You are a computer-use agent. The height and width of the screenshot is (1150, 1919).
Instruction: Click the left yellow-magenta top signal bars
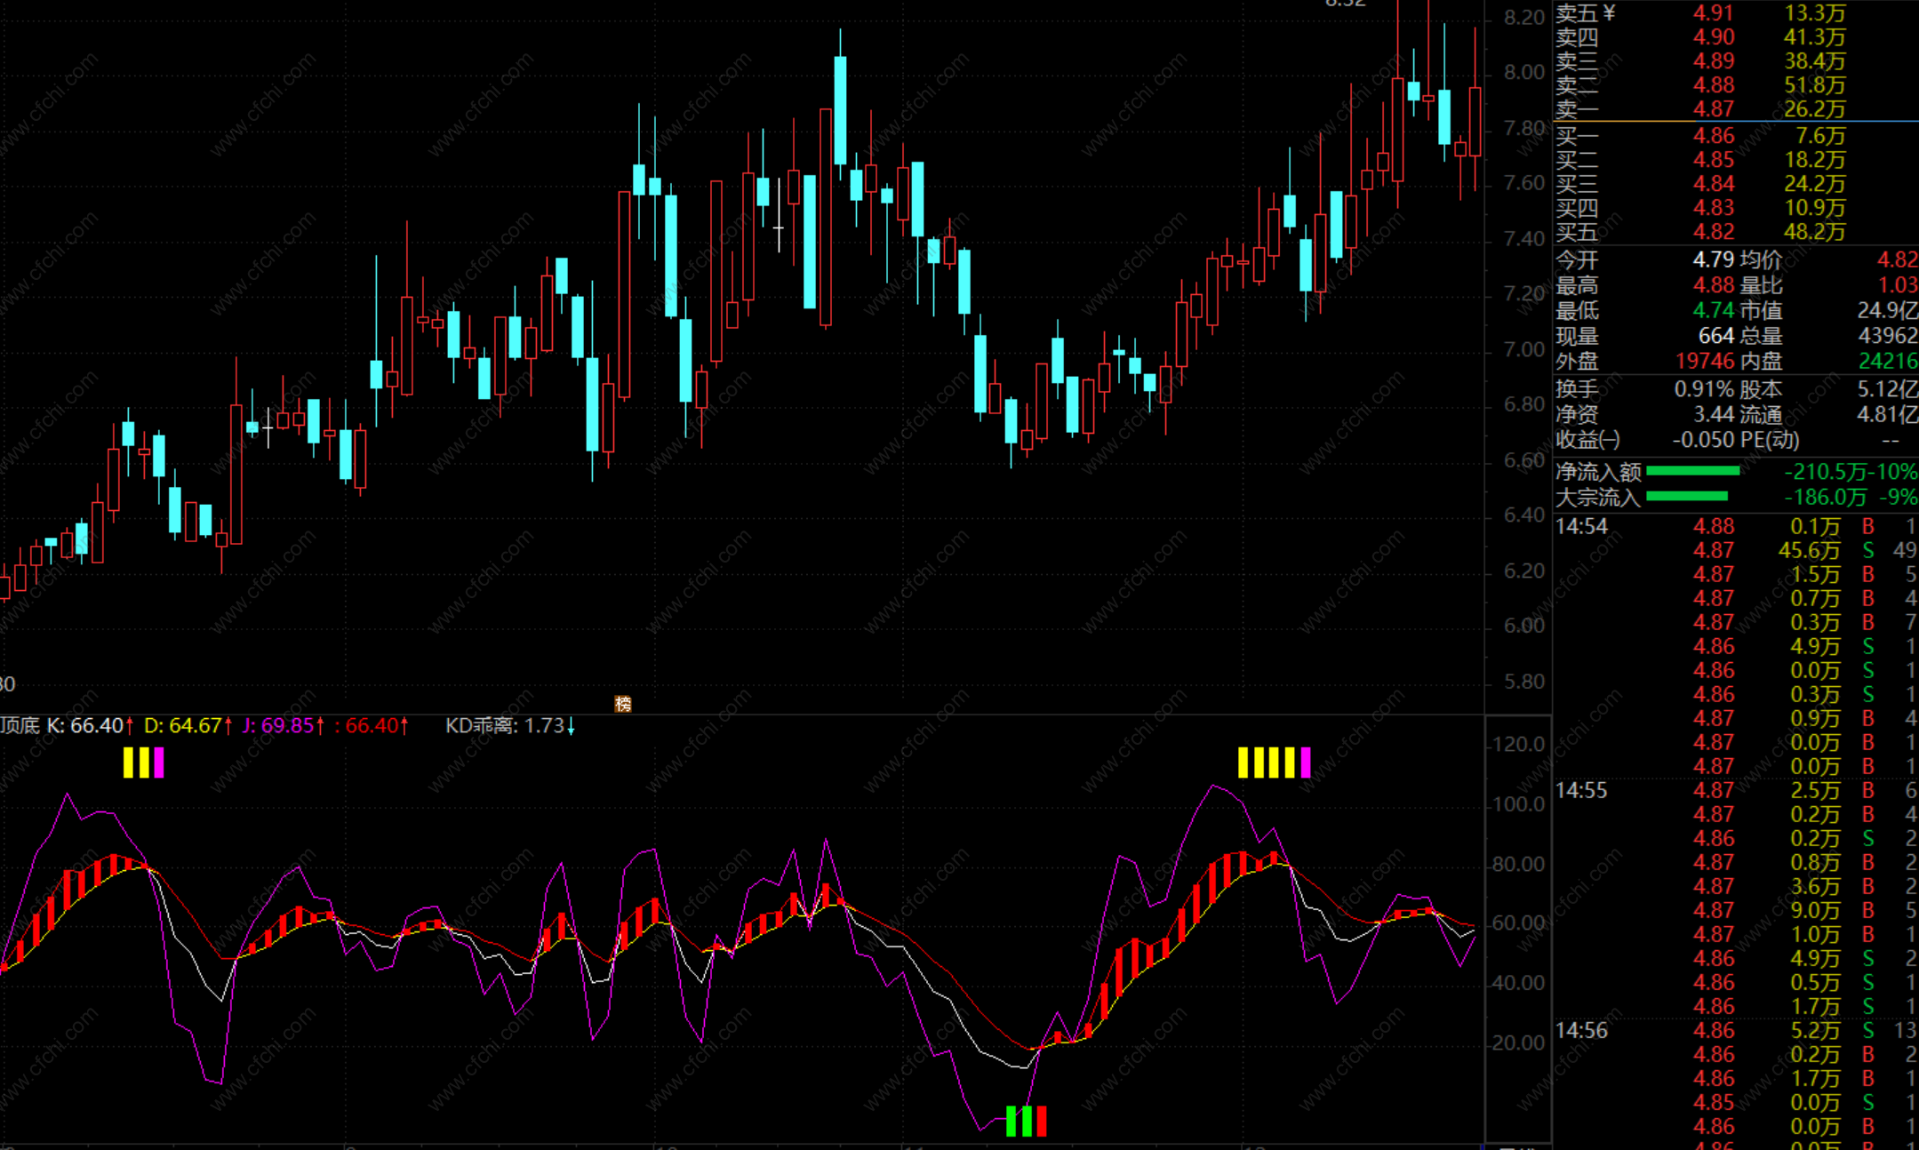[x=143, y=763]
